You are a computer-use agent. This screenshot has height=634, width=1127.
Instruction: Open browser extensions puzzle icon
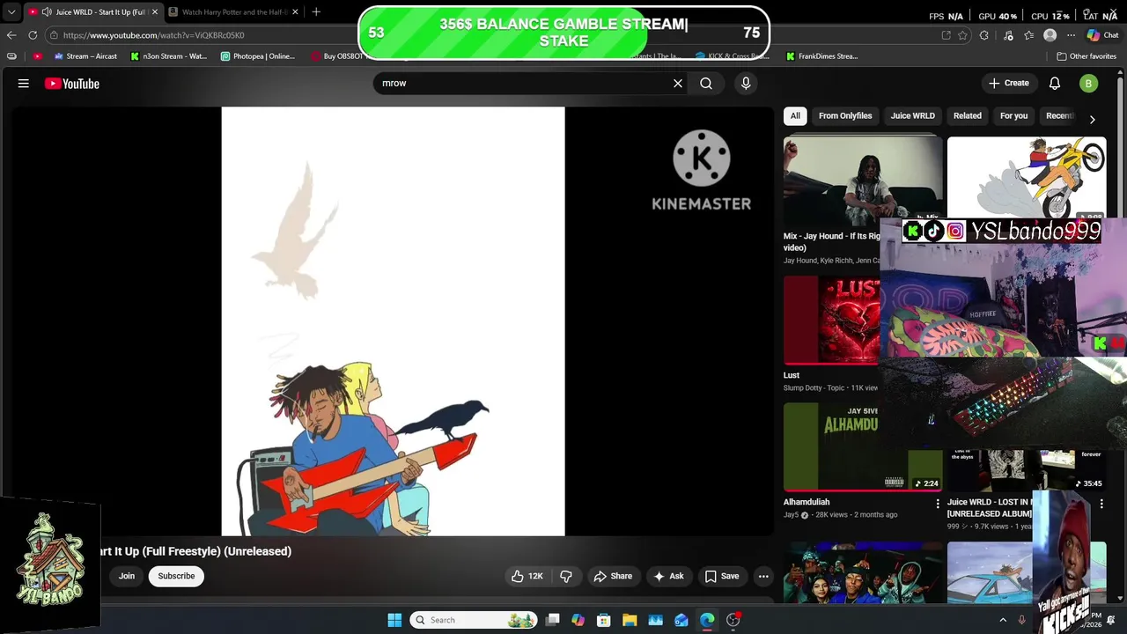[x=983, y=35]
